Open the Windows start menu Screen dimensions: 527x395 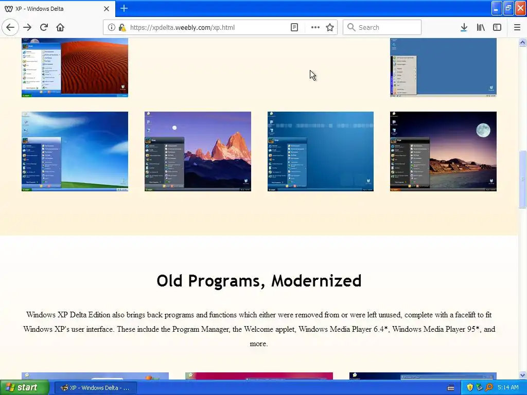[x=24, y=387]
